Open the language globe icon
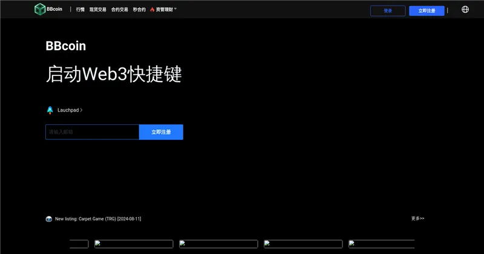Viewport: 484px width, 254px height. 465,10
